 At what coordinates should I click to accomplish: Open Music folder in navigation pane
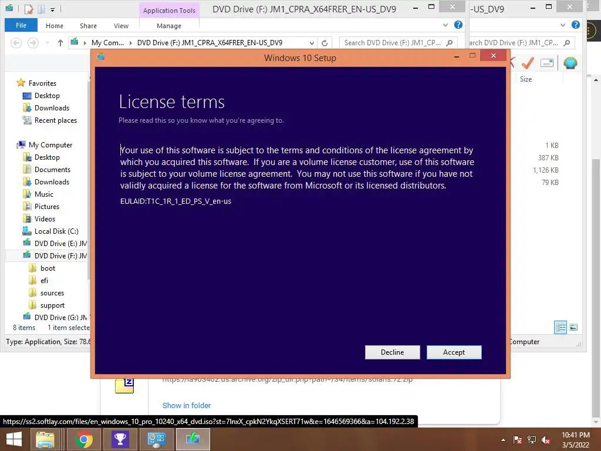43,194
